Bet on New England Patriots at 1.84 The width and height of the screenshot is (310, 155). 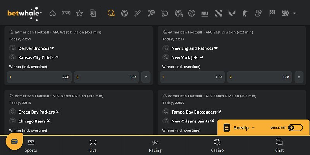193,77
